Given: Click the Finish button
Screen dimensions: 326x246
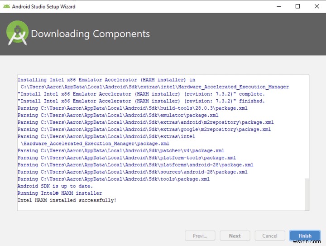Looking at the screenshot, I should click(305, 236).
